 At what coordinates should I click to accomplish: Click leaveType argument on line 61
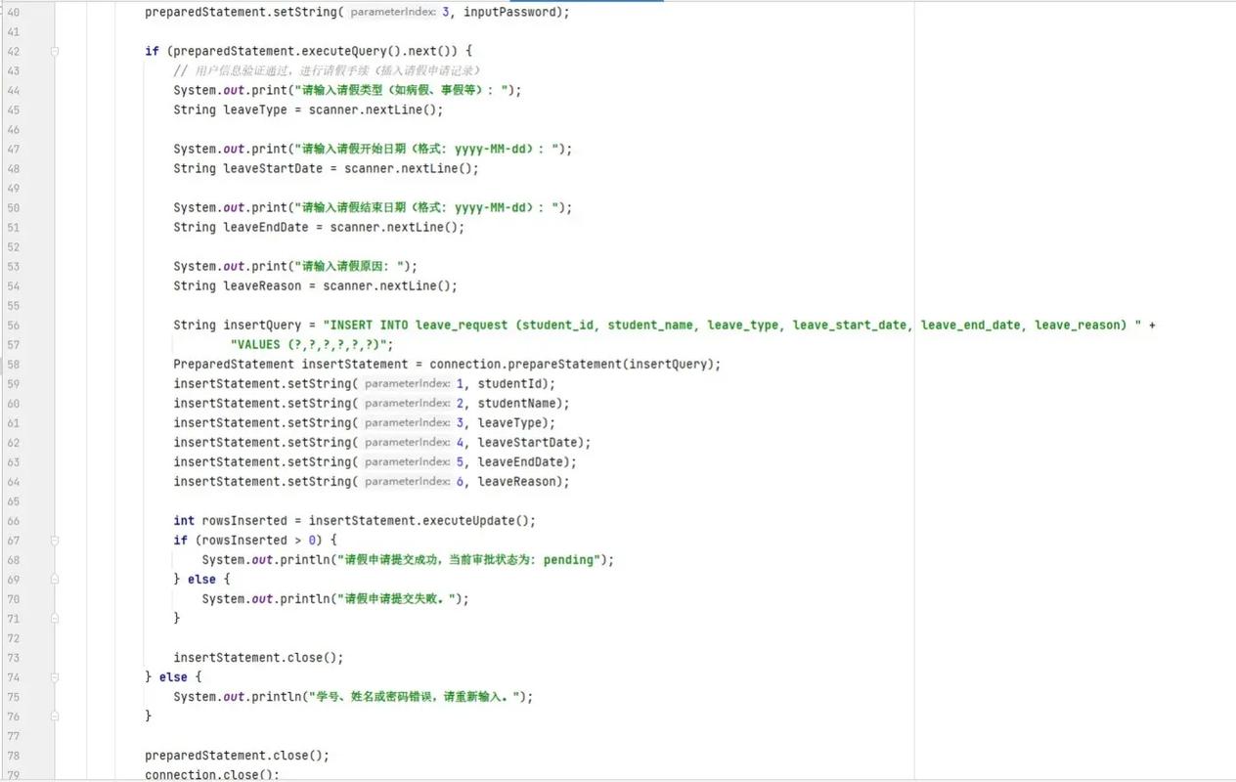click(508, 422)
